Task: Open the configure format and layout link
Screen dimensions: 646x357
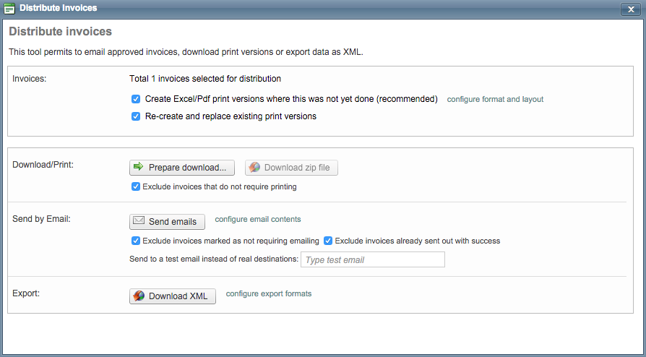Action: click(x=495, y=99)
